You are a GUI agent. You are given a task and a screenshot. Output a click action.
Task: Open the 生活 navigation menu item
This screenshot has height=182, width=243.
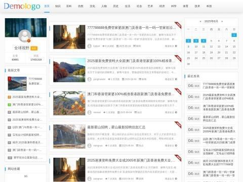(128, 6)
